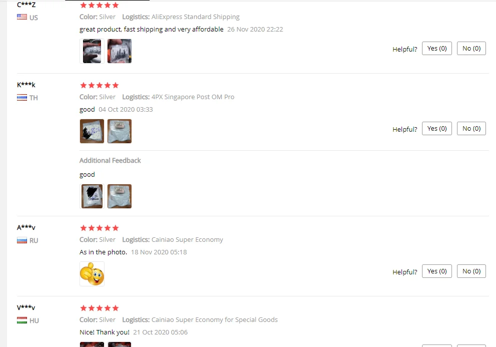Open first photo in C***z's review
The height and width of the screenshot is (347, 496).
click(x=91, y=51)
